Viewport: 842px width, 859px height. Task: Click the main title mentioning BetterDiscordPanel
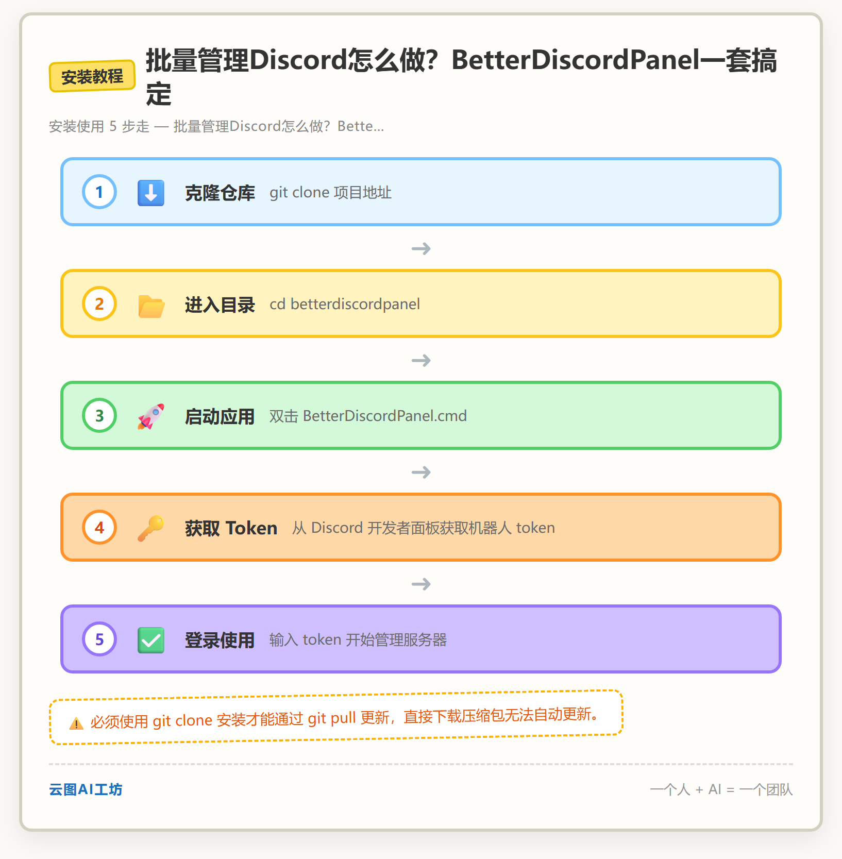pos(462,76)
